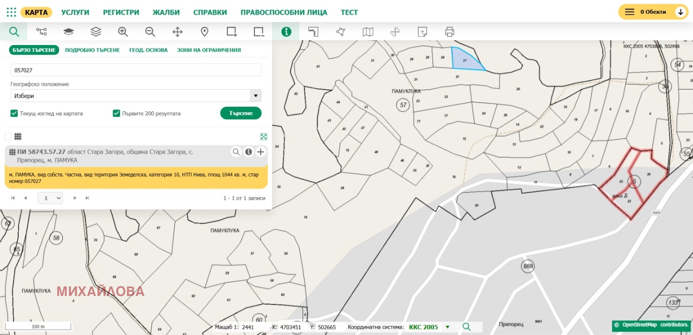This screenshot has width=693, height=335.
Task: Select the pan map arrows tool
Action: (177, 32)
